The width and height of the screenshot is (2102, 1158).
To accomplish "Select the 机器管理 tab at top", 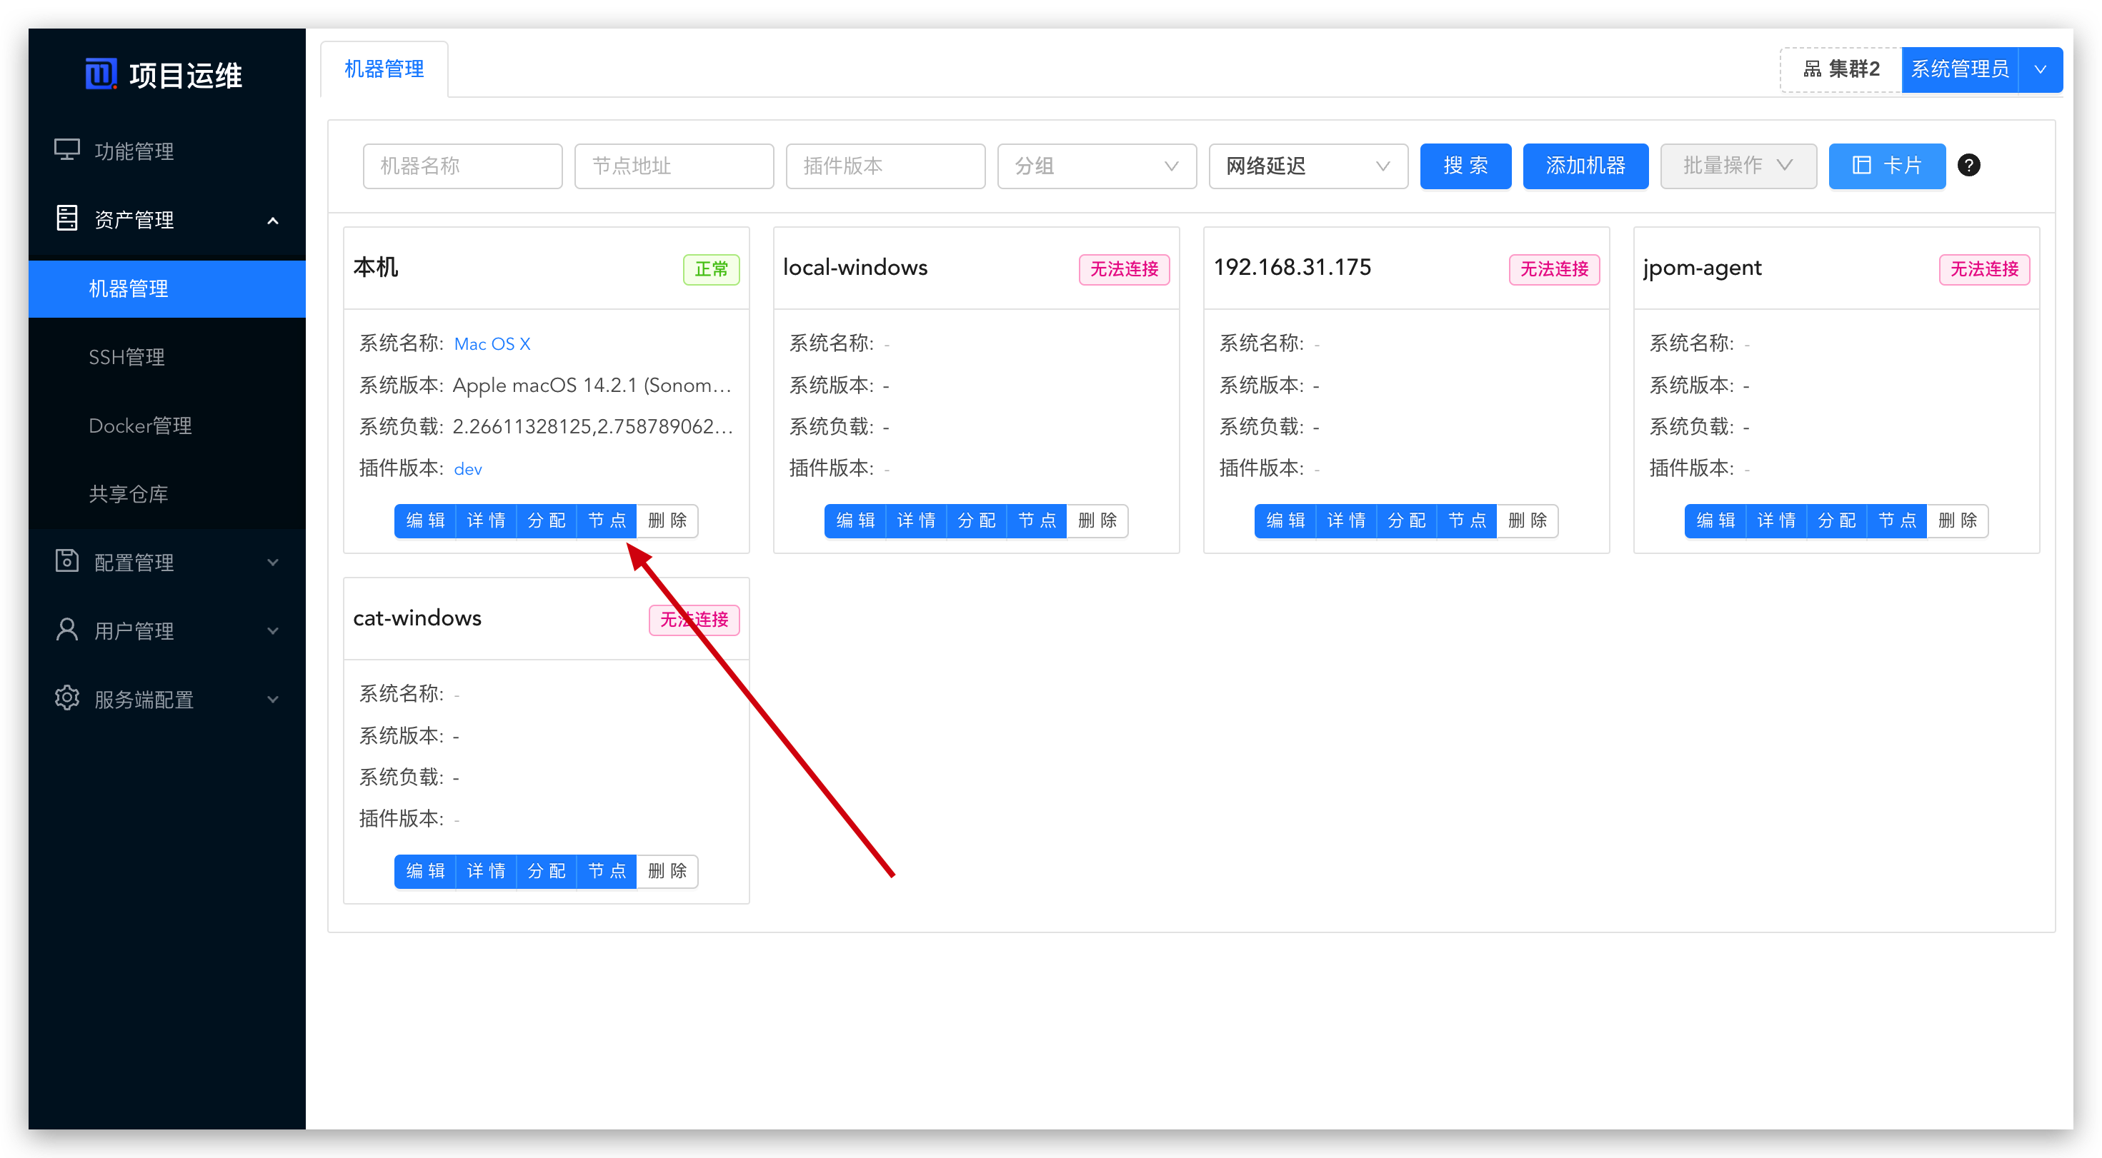I will click(384, 69).
